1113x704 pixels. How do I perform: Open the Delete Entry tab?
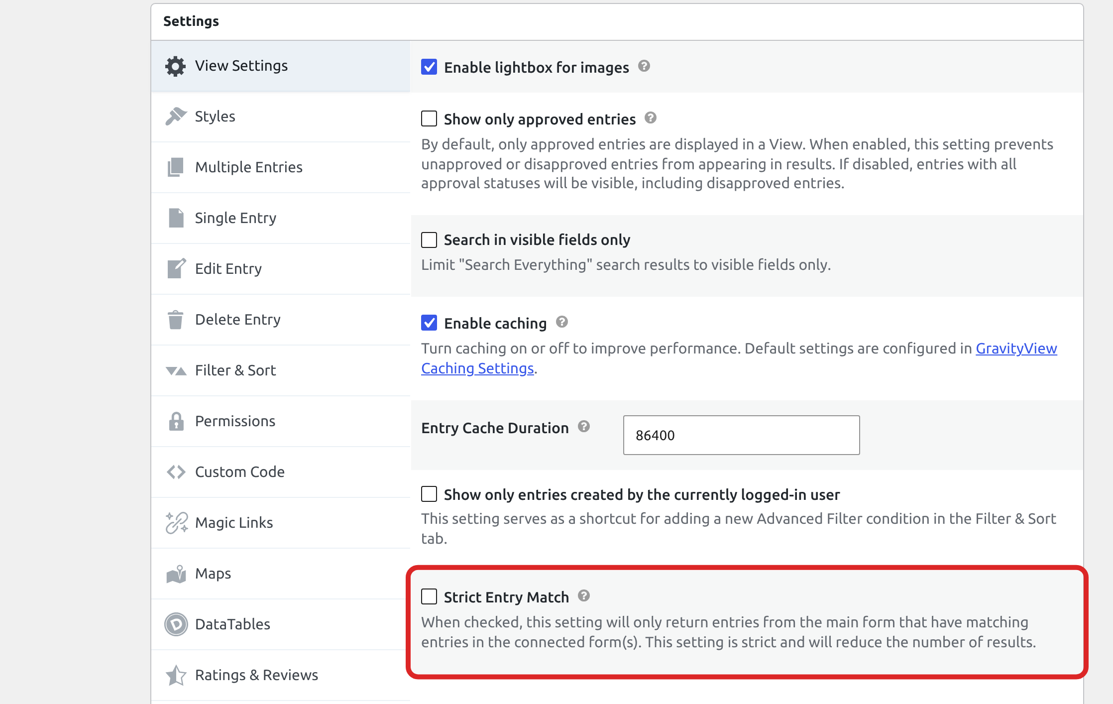pos(281,320)
